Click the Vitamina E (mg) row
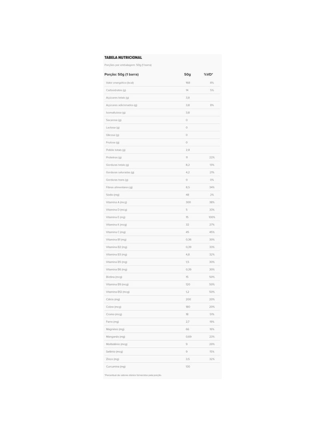325x433 pixels. coord(162,217)
